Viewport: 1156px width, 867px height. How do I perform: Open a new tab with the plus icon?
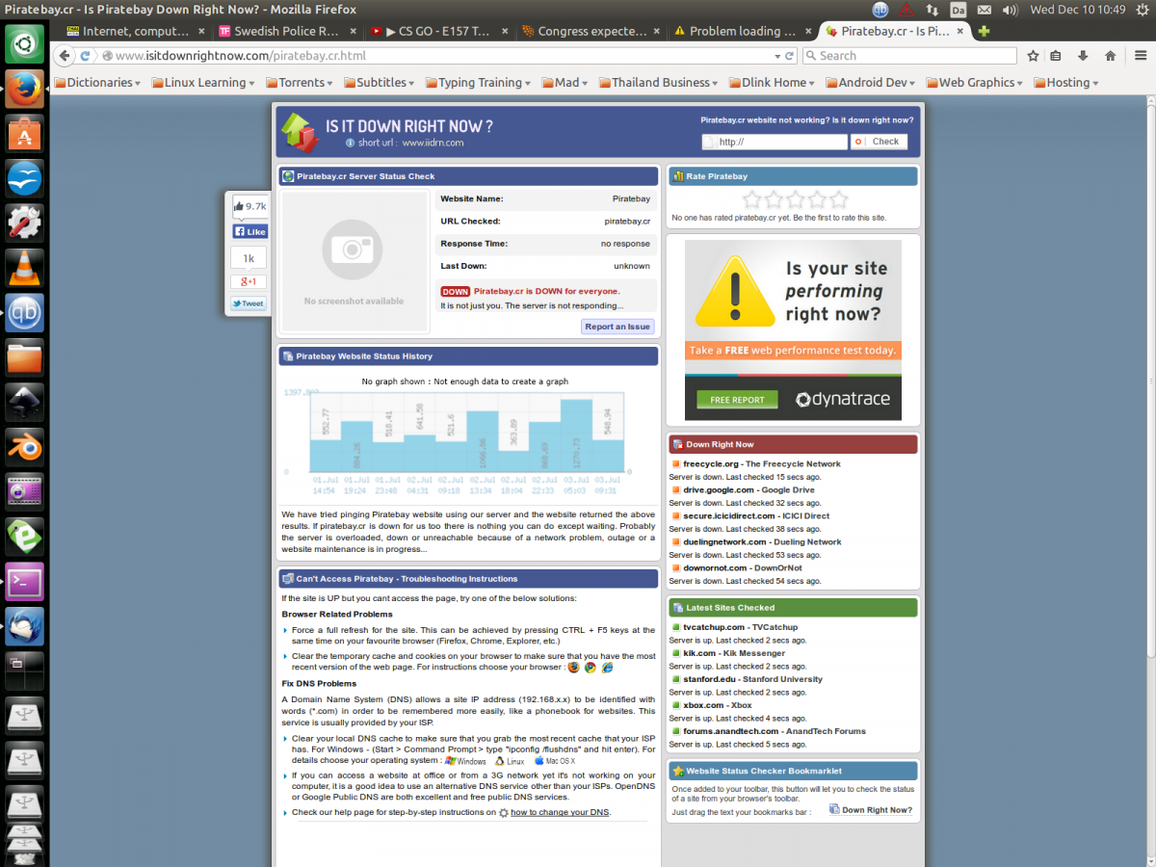[984, 31]
